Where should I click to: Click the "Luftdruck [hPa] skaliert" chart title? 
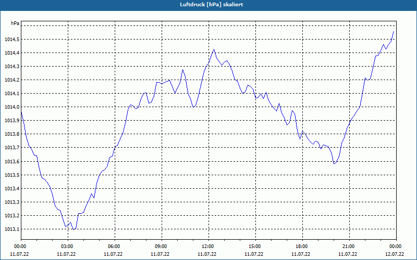coord(212,5)
